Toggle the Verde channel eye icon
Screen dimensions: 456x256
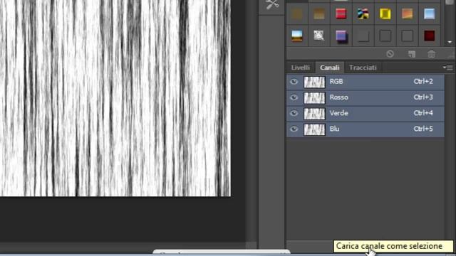[294, 113]
